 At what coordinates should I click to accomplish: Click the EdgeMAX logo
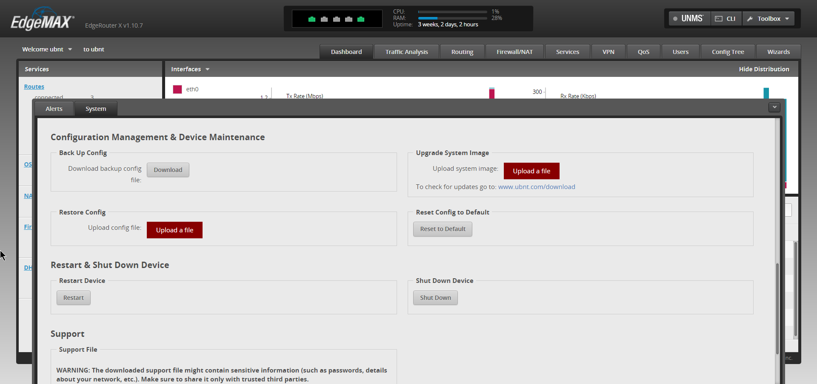[42, 20]
